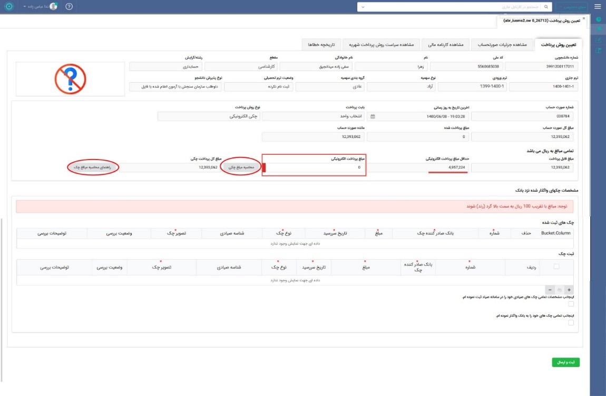Open مشاهده کارنامه مالی tab
Screen dimensions: 606x396
[446, 45]
